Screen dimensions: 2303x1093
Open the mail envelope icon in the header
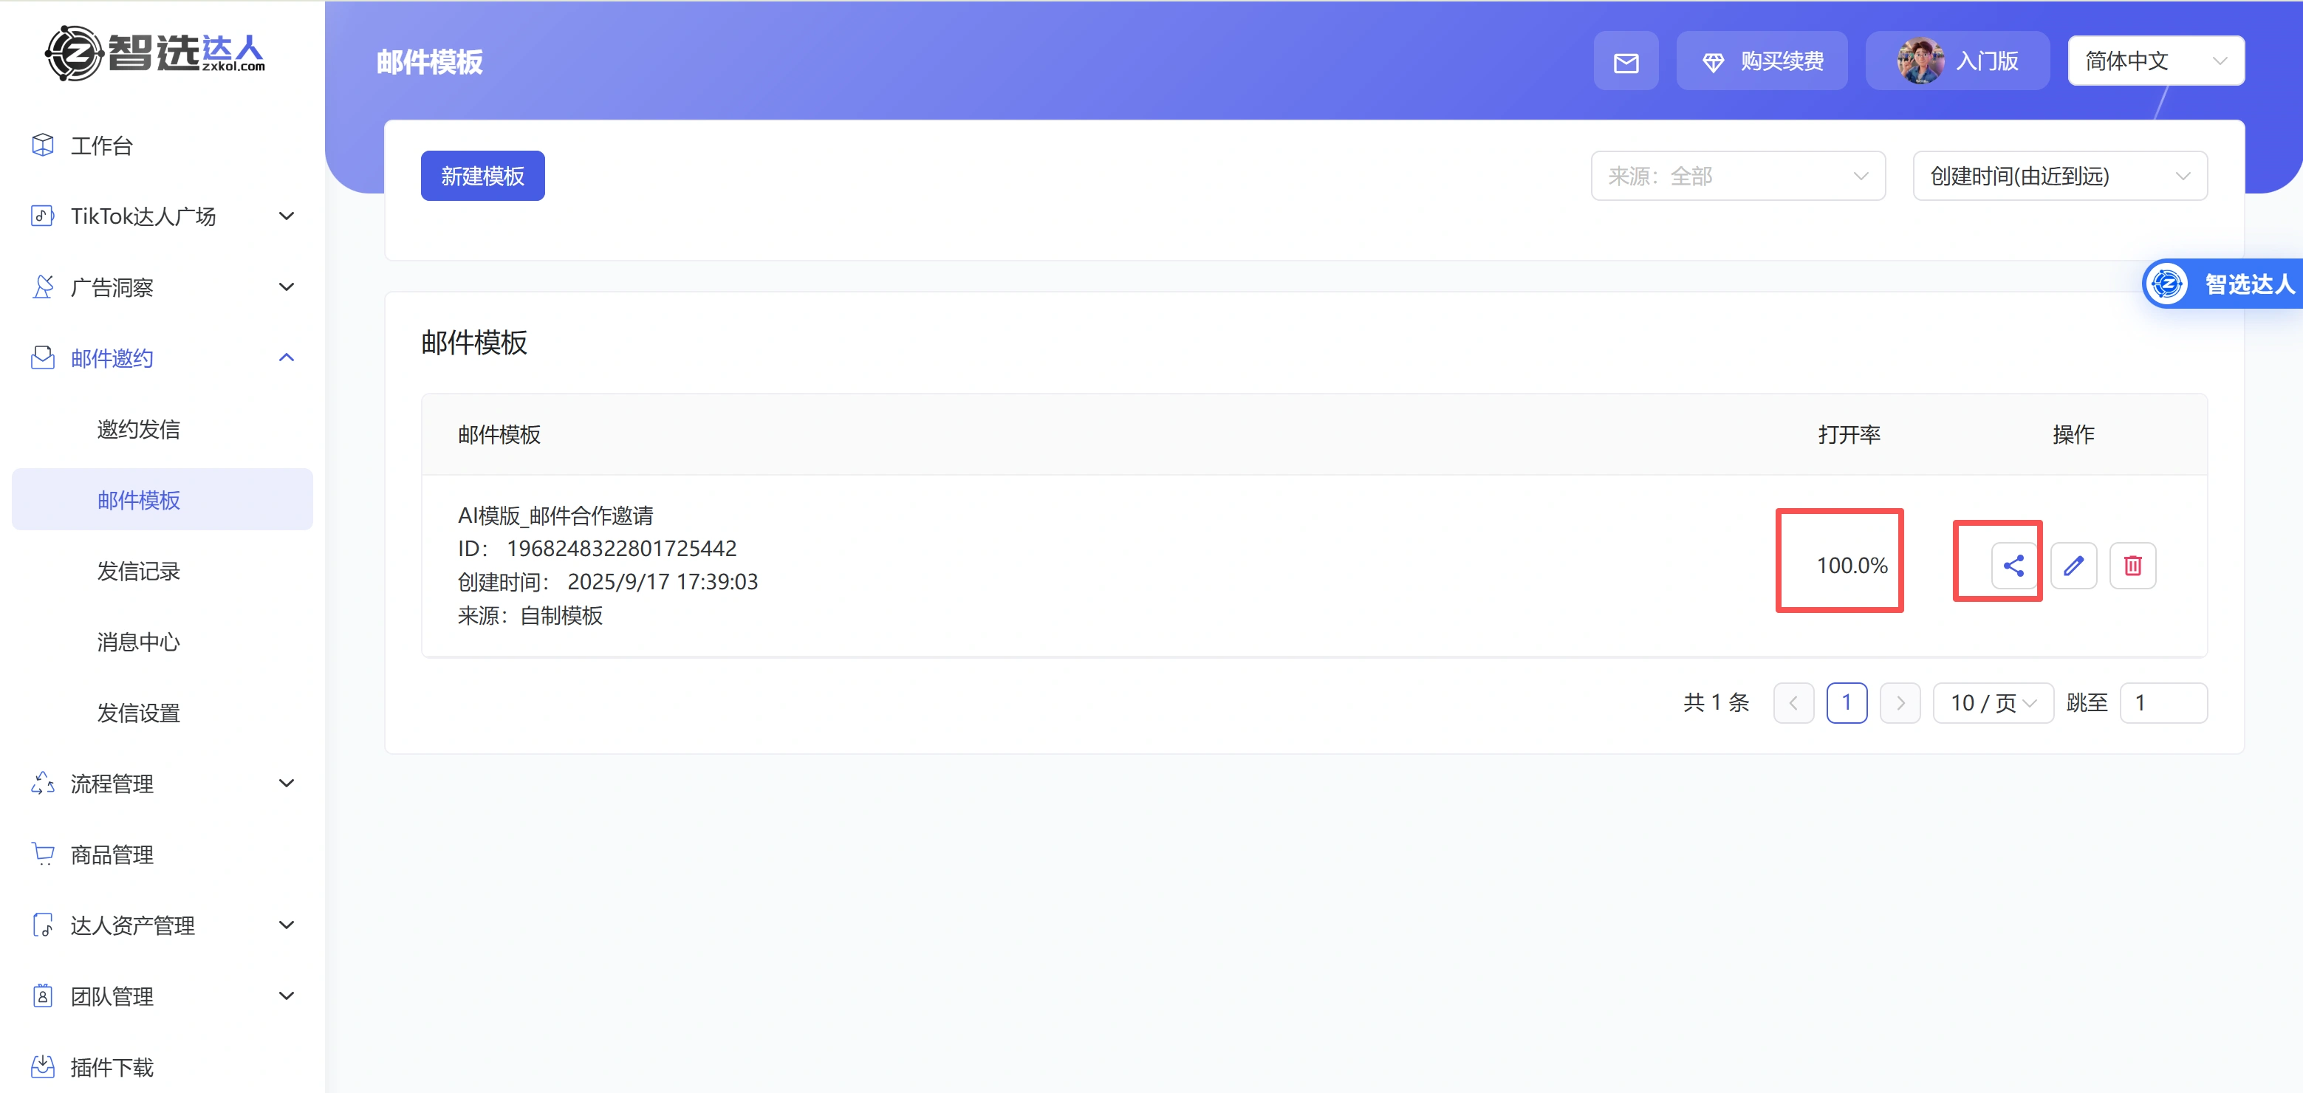coord(1626,61)
